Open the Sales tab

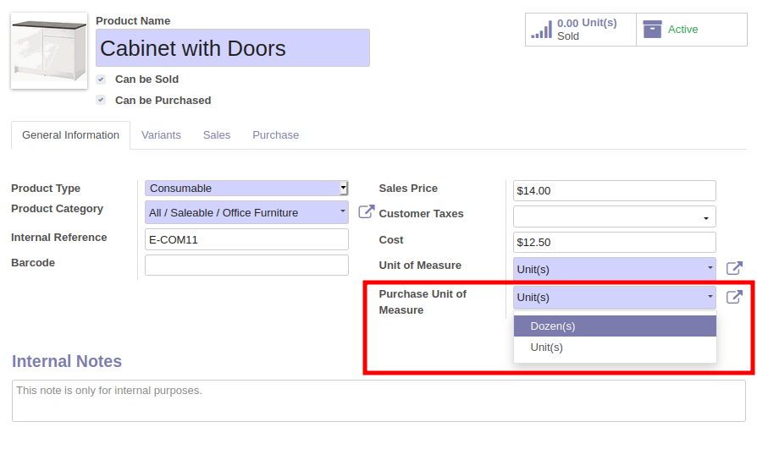[217, 135]
